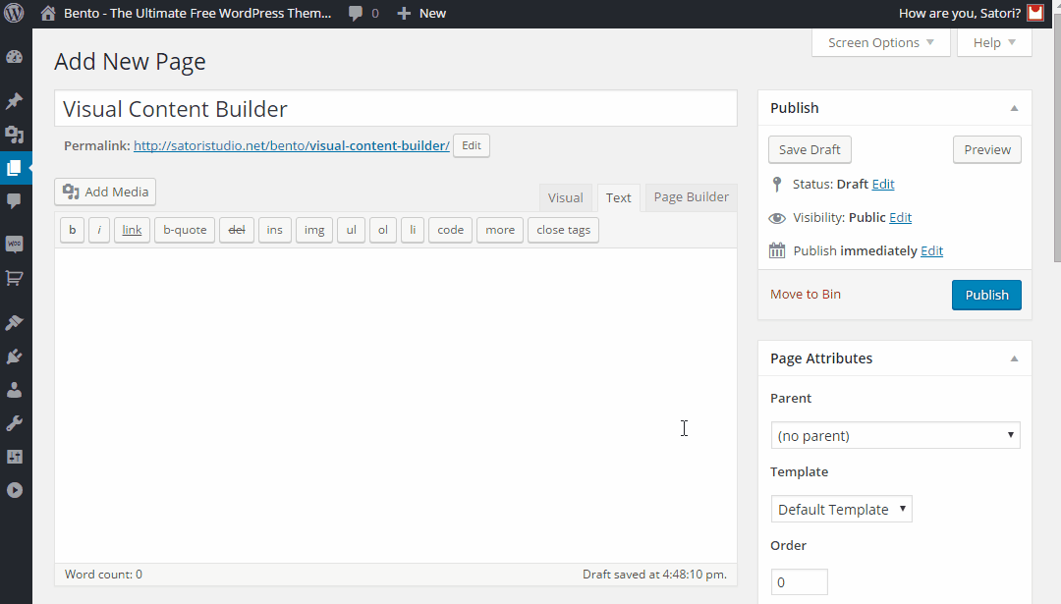1061x604 pixels.
Task: Switch to the Visual editor tab
Action: tap(565, 197)
